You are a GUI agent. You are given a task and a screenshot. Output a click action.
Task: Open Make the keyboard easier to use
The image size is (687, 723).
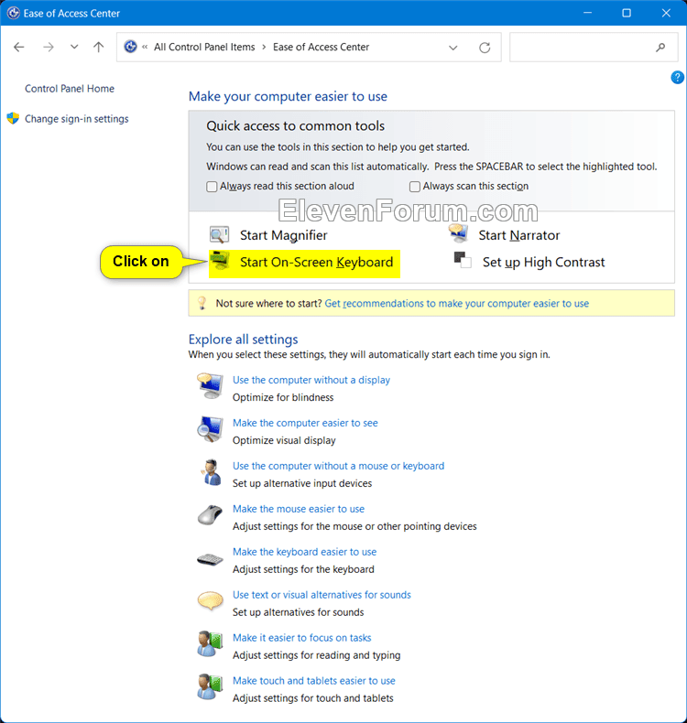coord(304,552)
